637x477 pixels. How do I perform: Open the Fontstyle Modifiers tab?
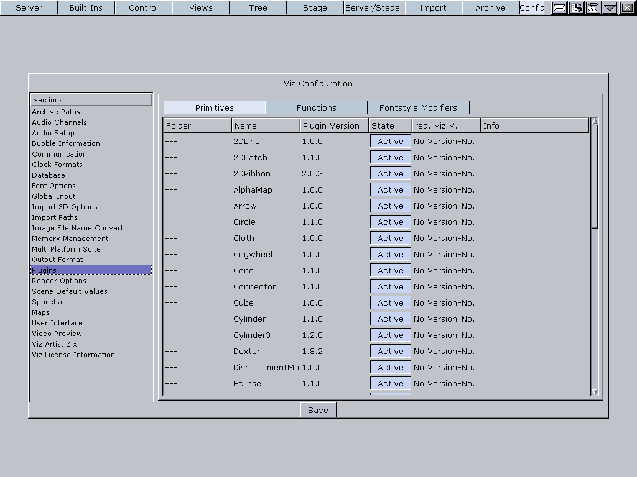click(419, 107)
